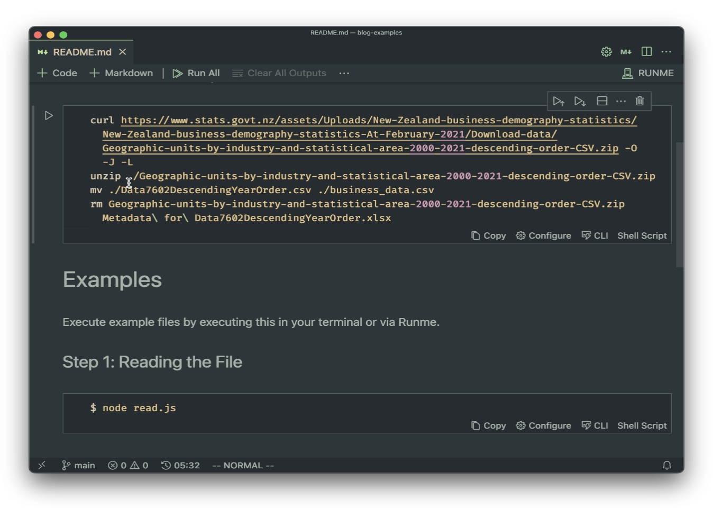Click Execute example files paragraph
Screen dimensions: 713x508
(x=251, y=322)
